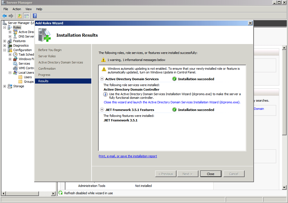The height and width of the screenshot is (203, 288).
Task: Expand the Features tree node
Action: click(5, 41)
